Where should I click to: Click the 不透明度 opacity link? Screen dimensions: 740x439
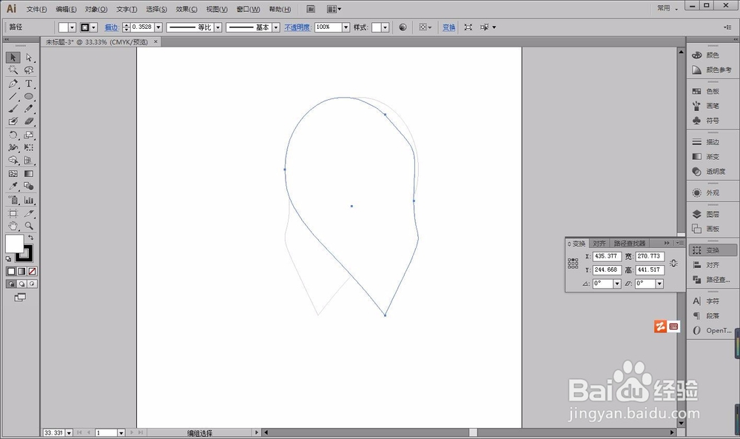coord(297,27)
